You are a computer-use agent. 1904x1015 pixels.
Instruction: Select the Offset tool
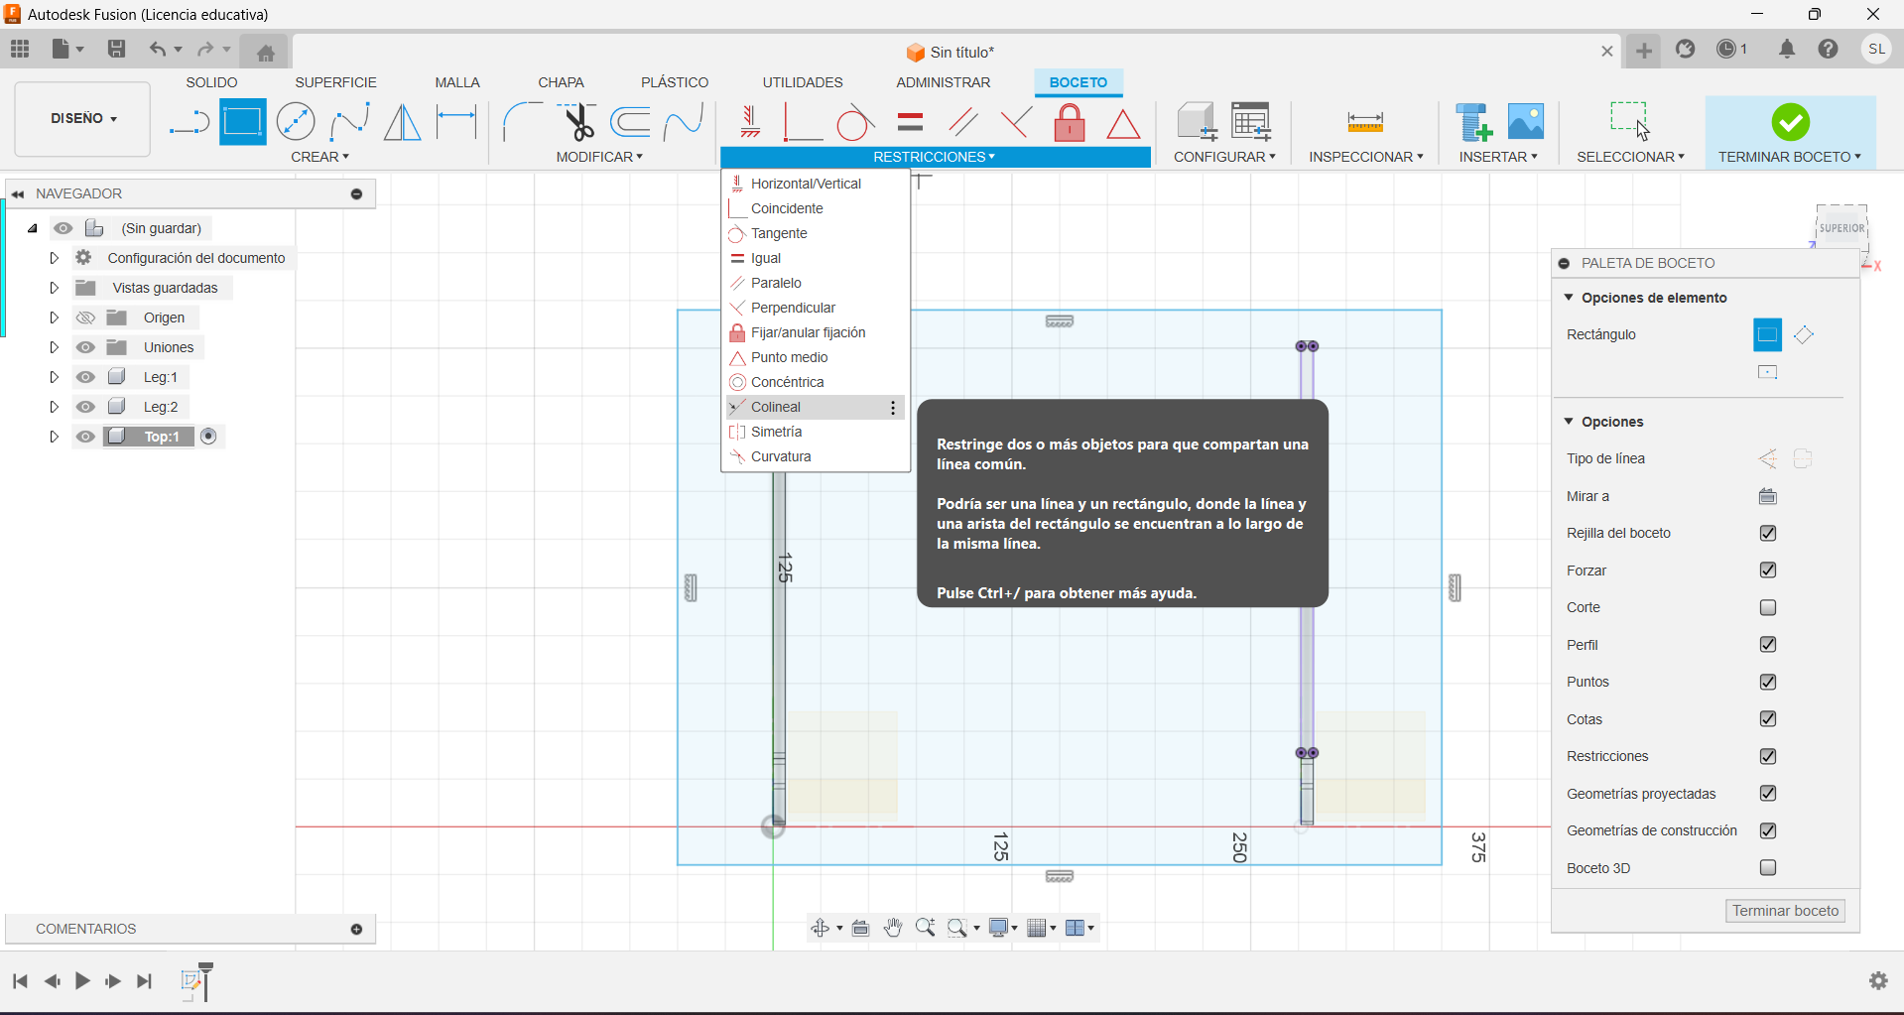click(x=631, y=123)
